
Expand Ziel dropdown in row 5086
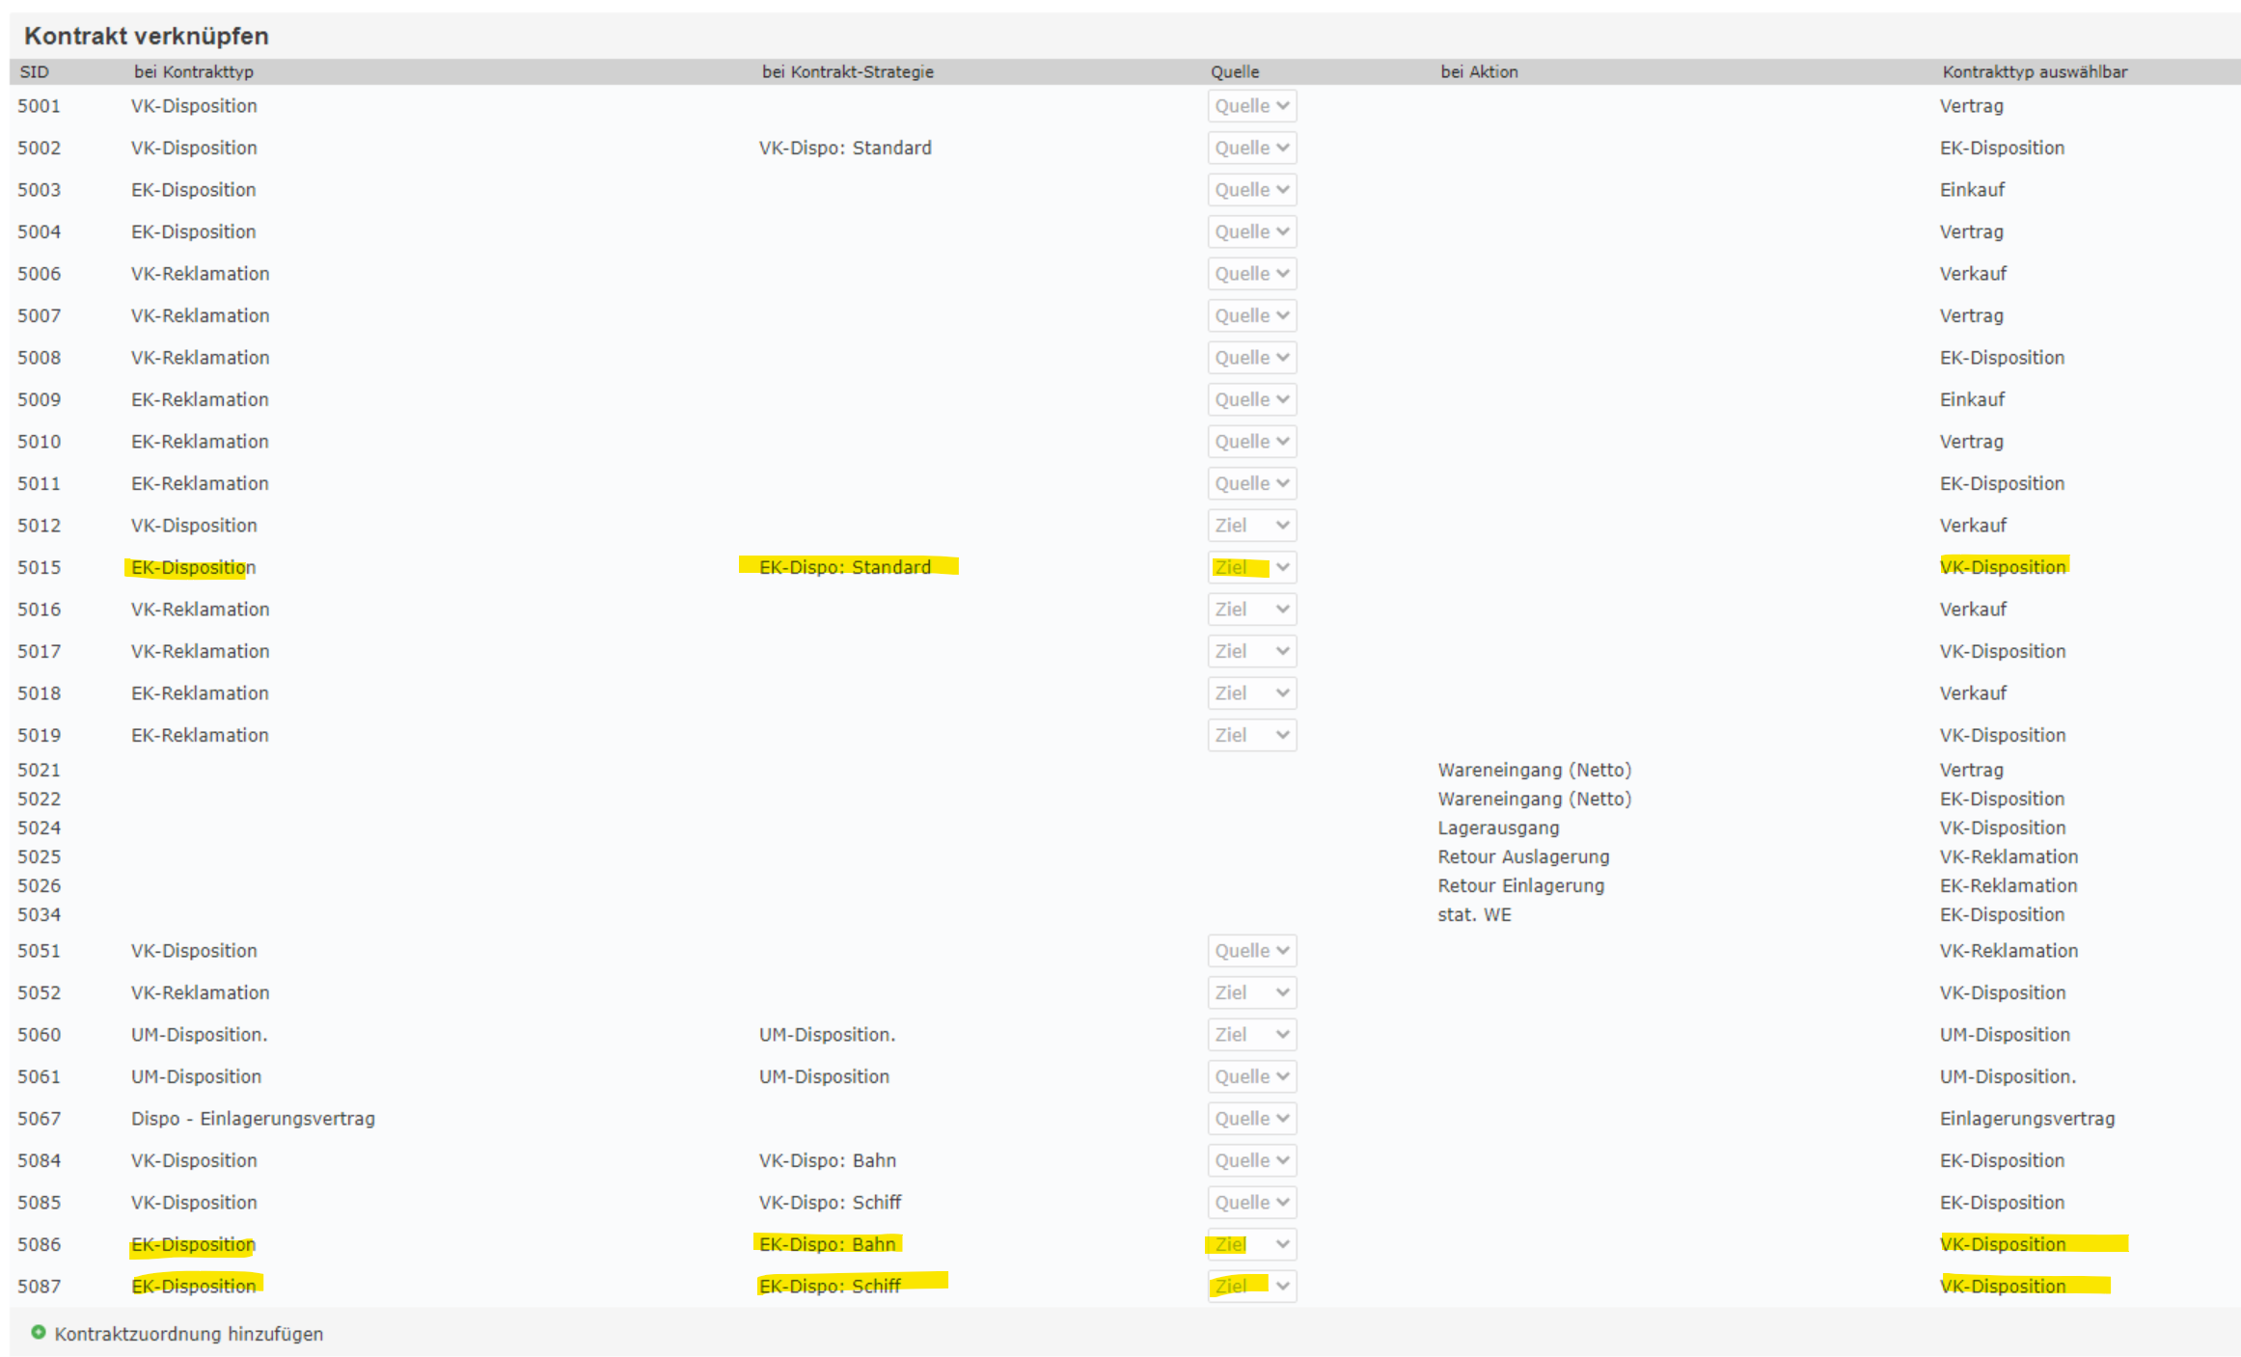tap(1251, 1244)
